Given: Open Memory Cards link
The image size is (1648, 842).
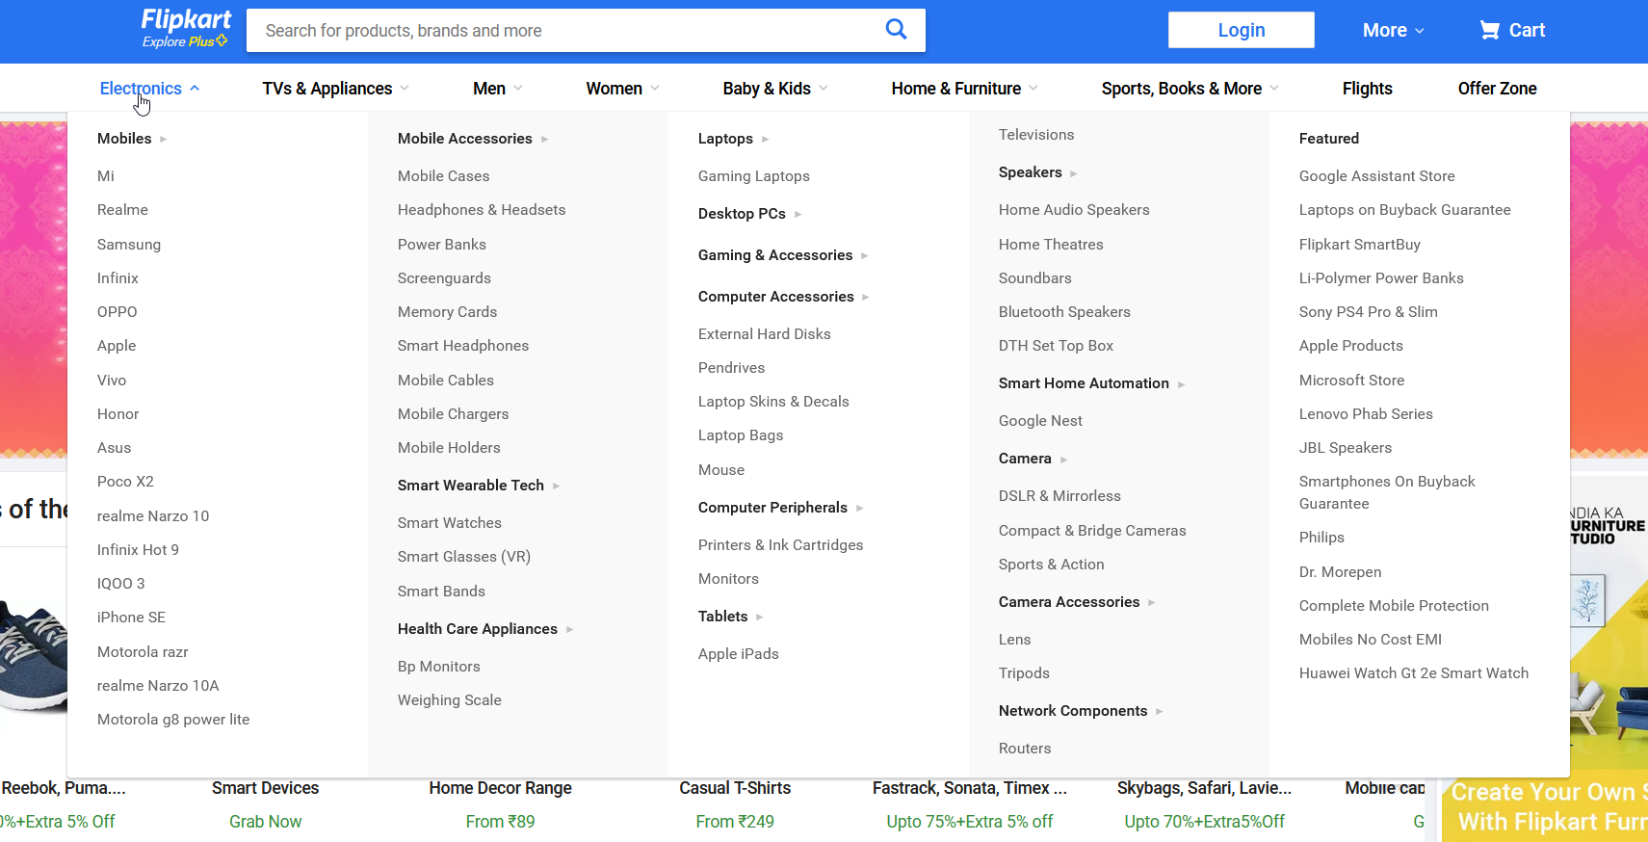Looking at the screenshot, I should coord(447,312).
